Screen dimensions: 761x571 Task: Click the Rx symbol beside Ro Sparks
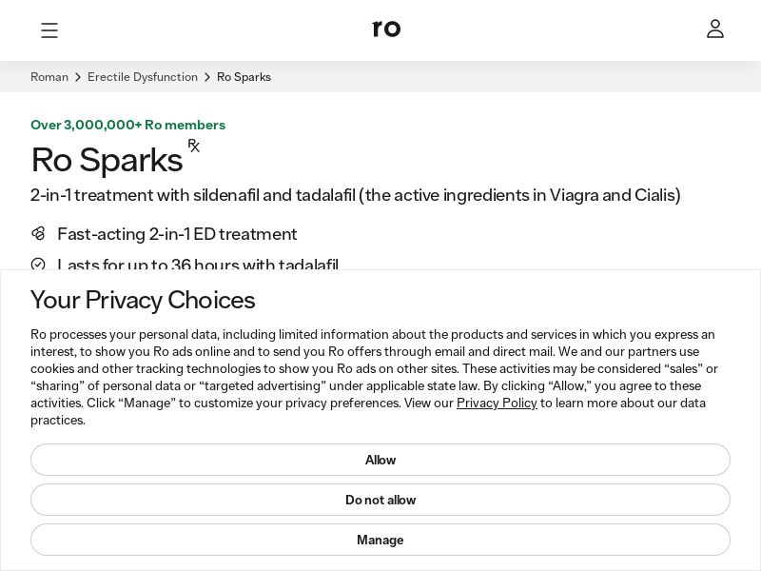tap(194, 146)
